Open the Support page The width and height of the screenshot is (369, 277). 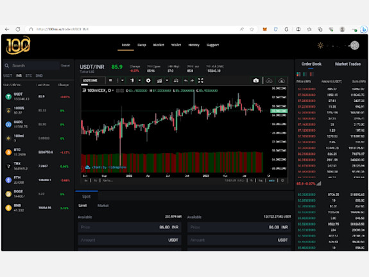212,45
